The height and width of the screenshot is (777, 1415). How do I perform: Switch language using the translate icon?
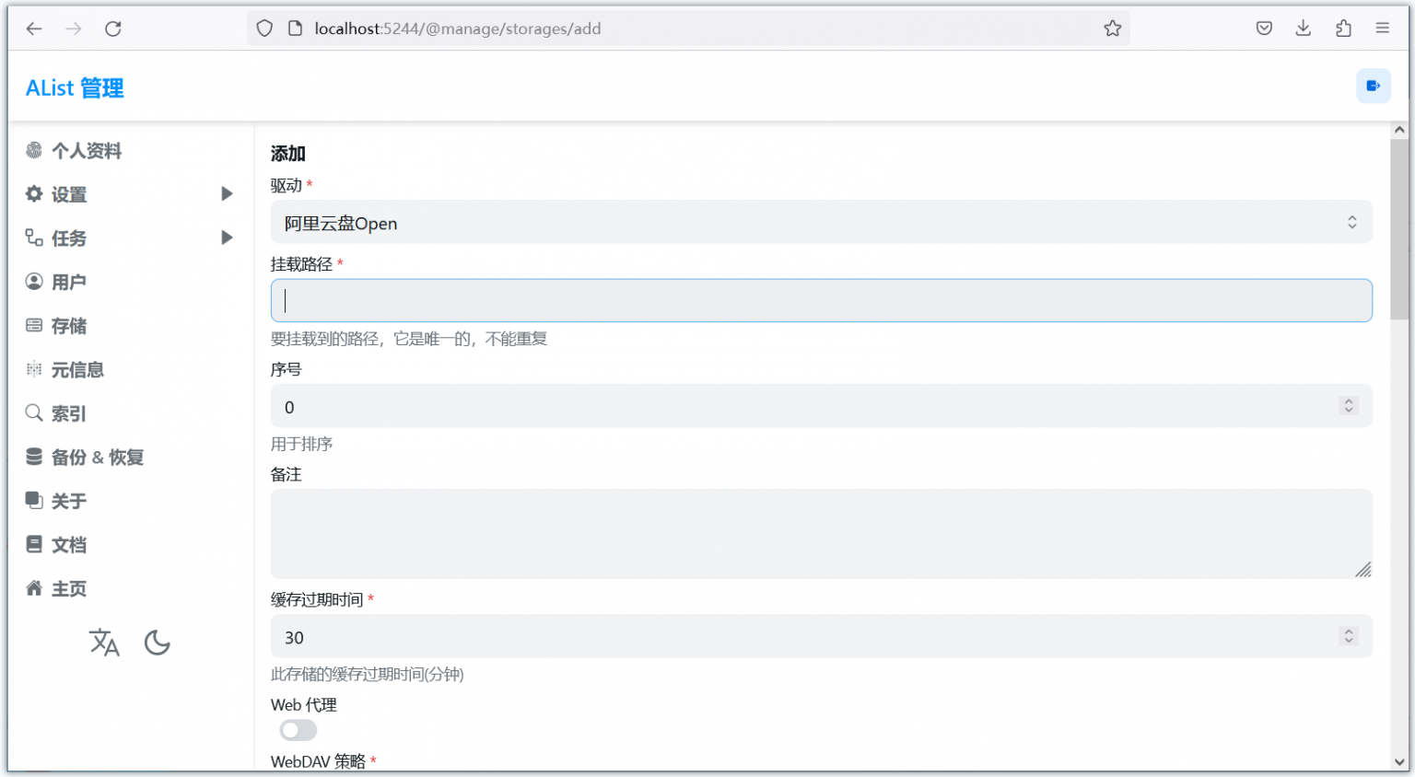(x=104, y=643)
